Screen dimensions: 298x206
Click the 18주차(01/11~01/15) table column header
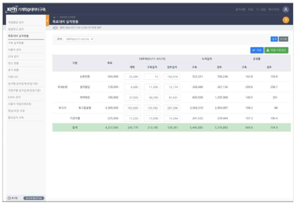click(152, 59)
